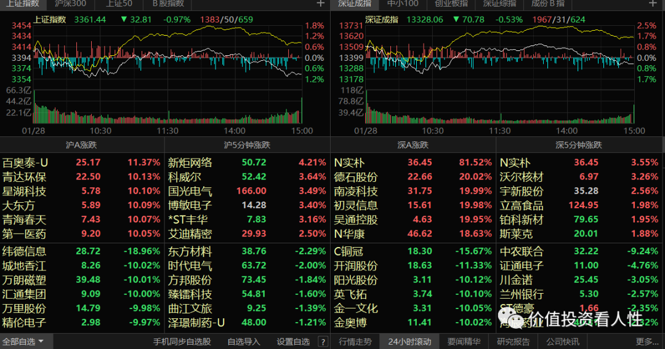Open the help question mark icon beside 设置自选
Viewport: 665px width, 349px height.
323,342
